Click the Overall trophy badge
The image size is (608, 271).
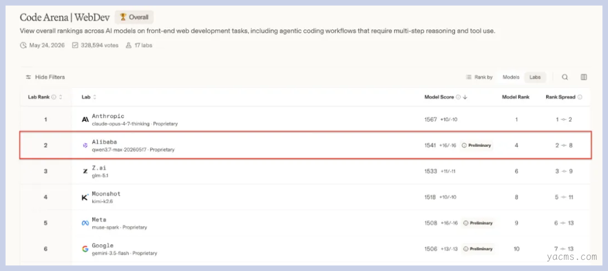click(x=134, y=17)
